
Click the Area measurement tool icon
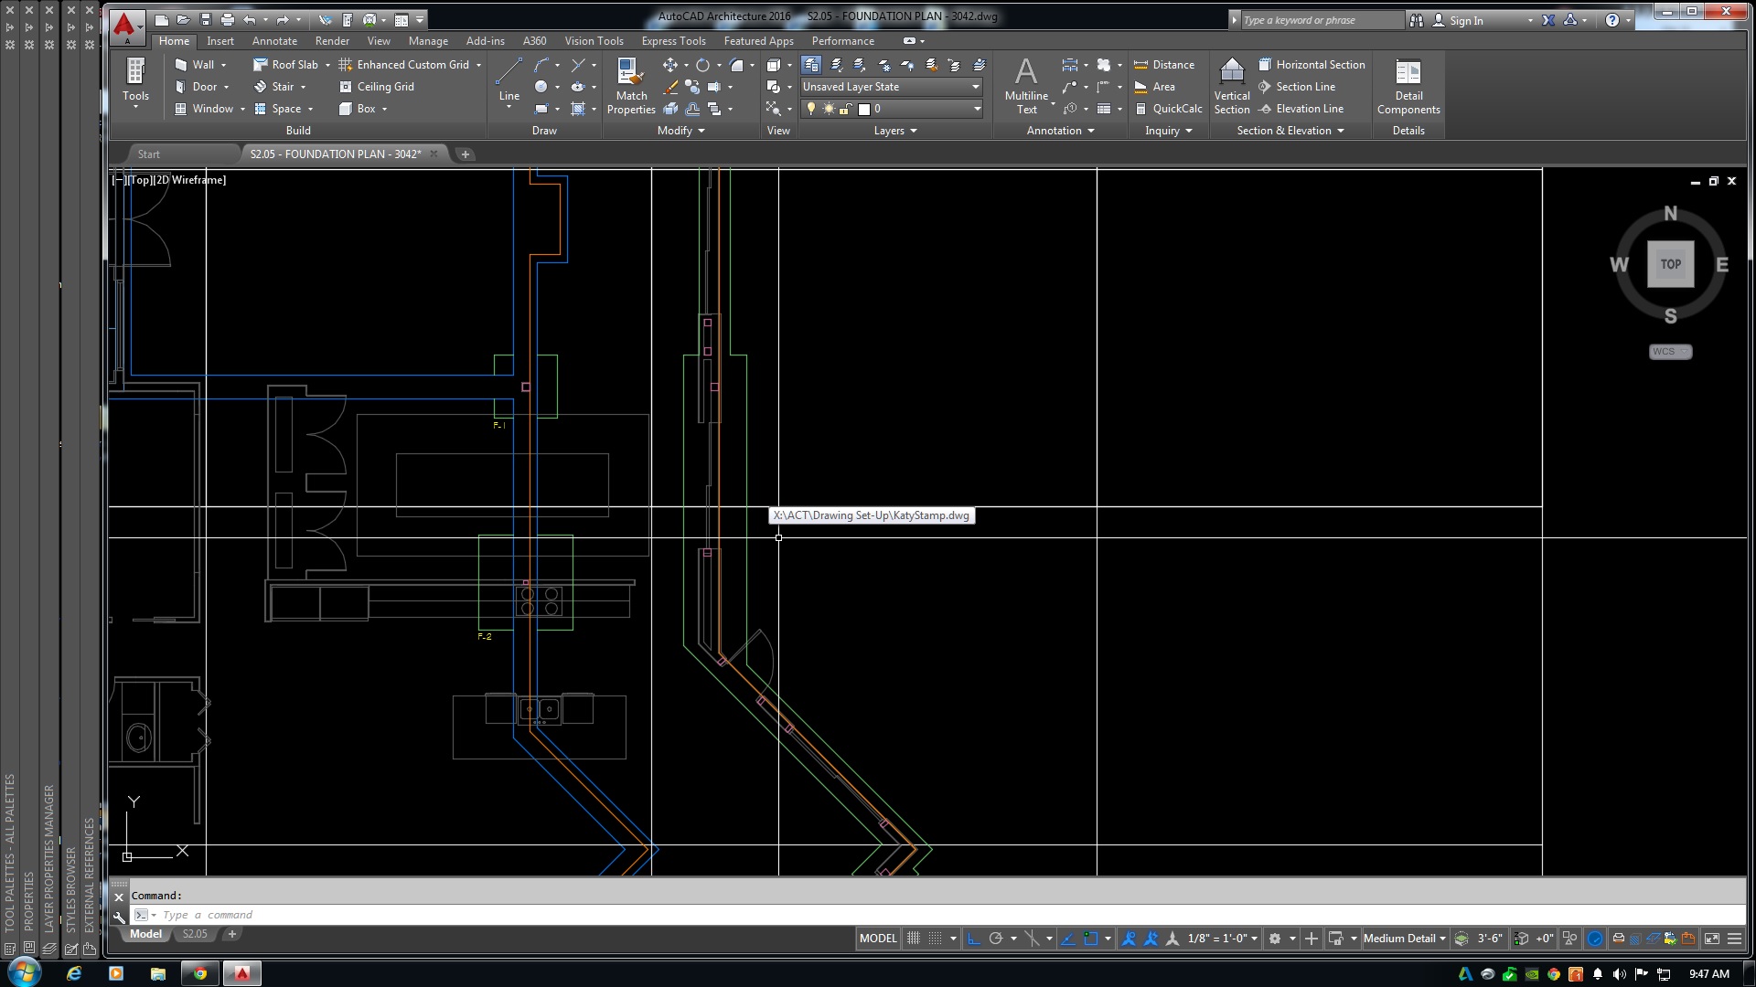[1140, 86]
